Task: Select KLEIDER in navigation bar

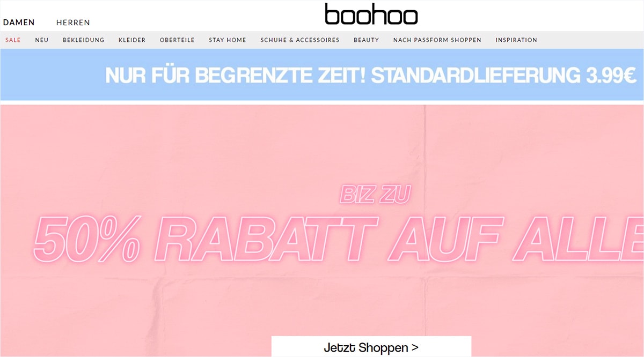Action: [x=132, y=40]
